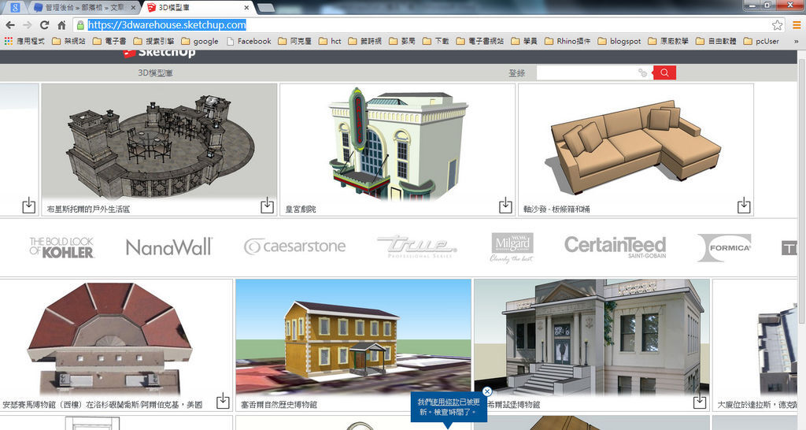Open advanced search gear settings
The image size is (806, 430).
click(642, 73)
